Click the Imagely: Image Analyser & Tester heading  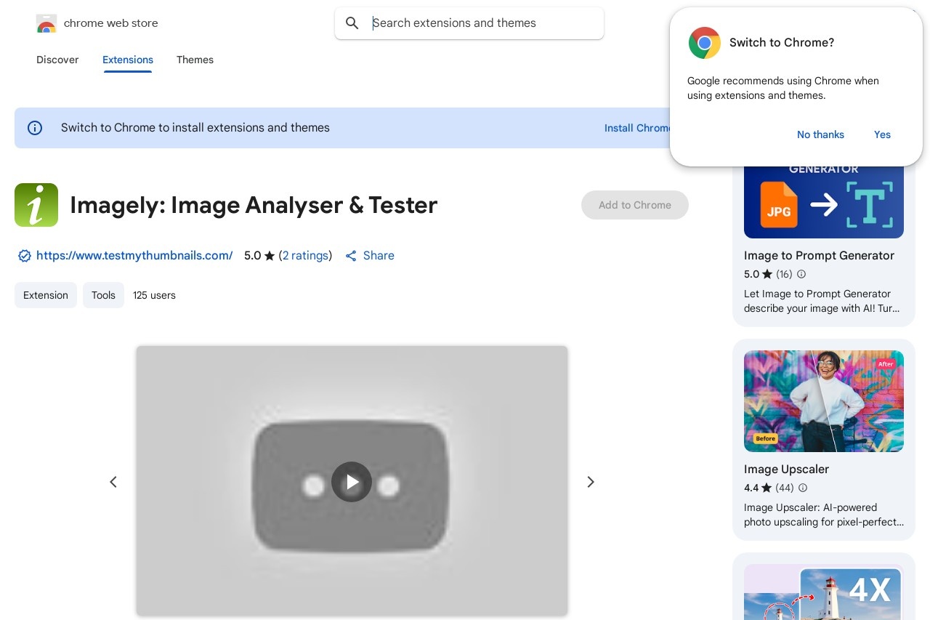point(254,205)
